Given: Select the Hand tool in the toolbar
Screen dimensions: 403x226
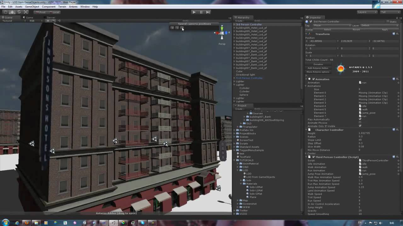Looking at the screenshot, I should point(5,12).
